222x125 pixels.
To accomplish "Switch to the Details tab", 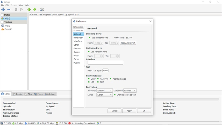I will (17, 94).
